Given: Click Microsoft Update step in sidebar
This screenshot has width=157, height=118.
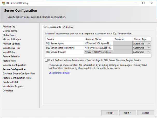Looking at the screenshot, I should pyautogui.click(x=12, y=39).
